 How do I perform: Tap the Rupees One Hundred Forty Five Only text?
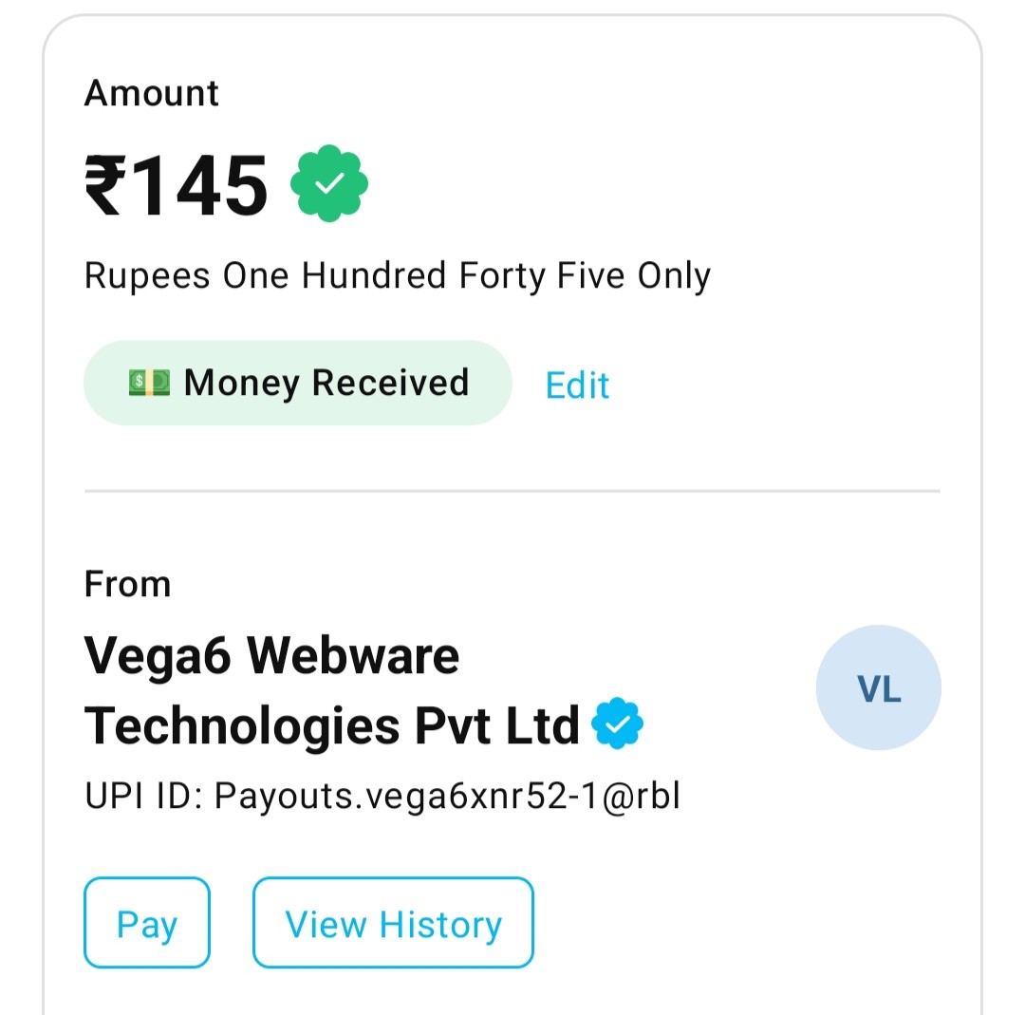pyautogui.click(x=397, y=276)
